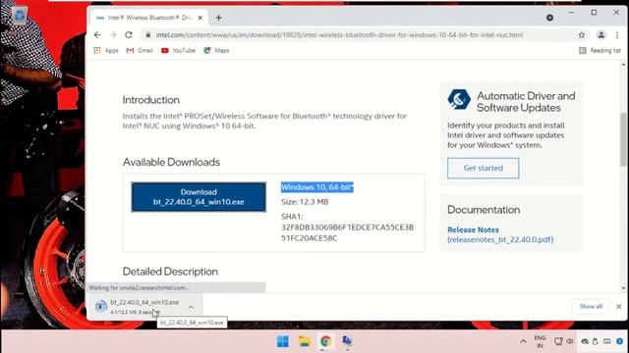Open the volume control in the tray

point(570,341)
